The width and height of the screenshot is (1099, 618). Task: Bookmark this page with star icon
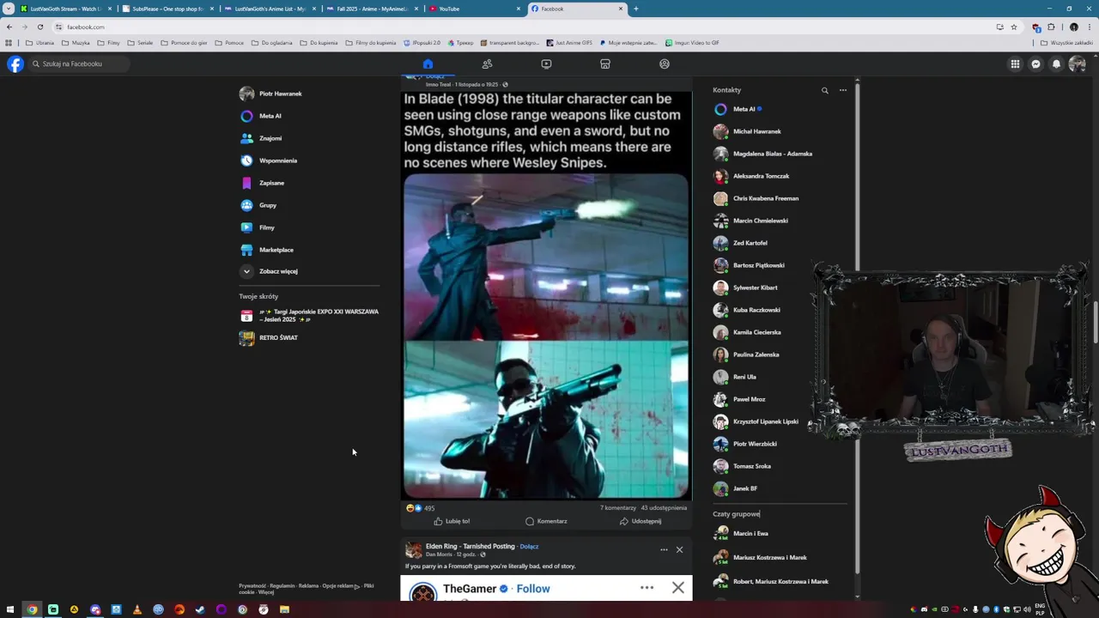coord(1014,27)
